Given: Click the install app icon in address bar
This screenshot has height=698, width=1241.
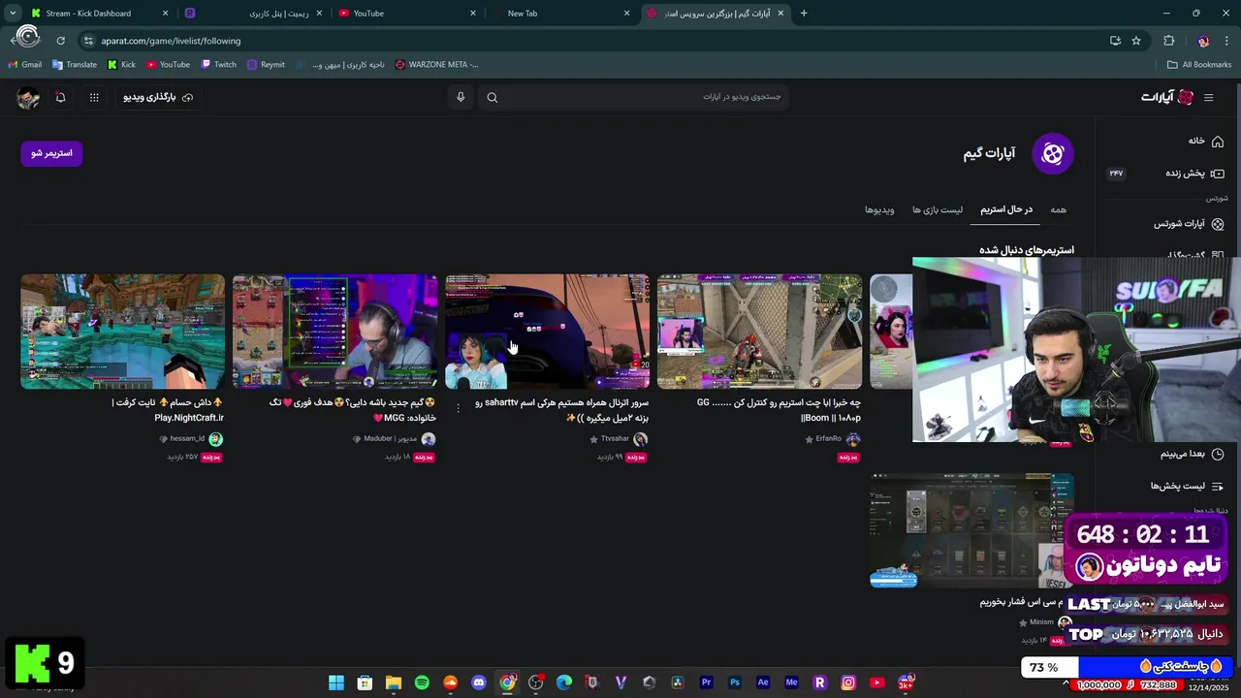Looking at the screenshot, I should coord(1115,41).
